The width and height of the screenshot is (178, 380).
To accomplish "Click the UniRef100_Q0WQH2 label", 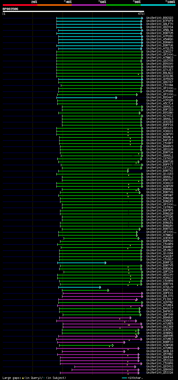I will pyautogui.click(x=160, y=333).
